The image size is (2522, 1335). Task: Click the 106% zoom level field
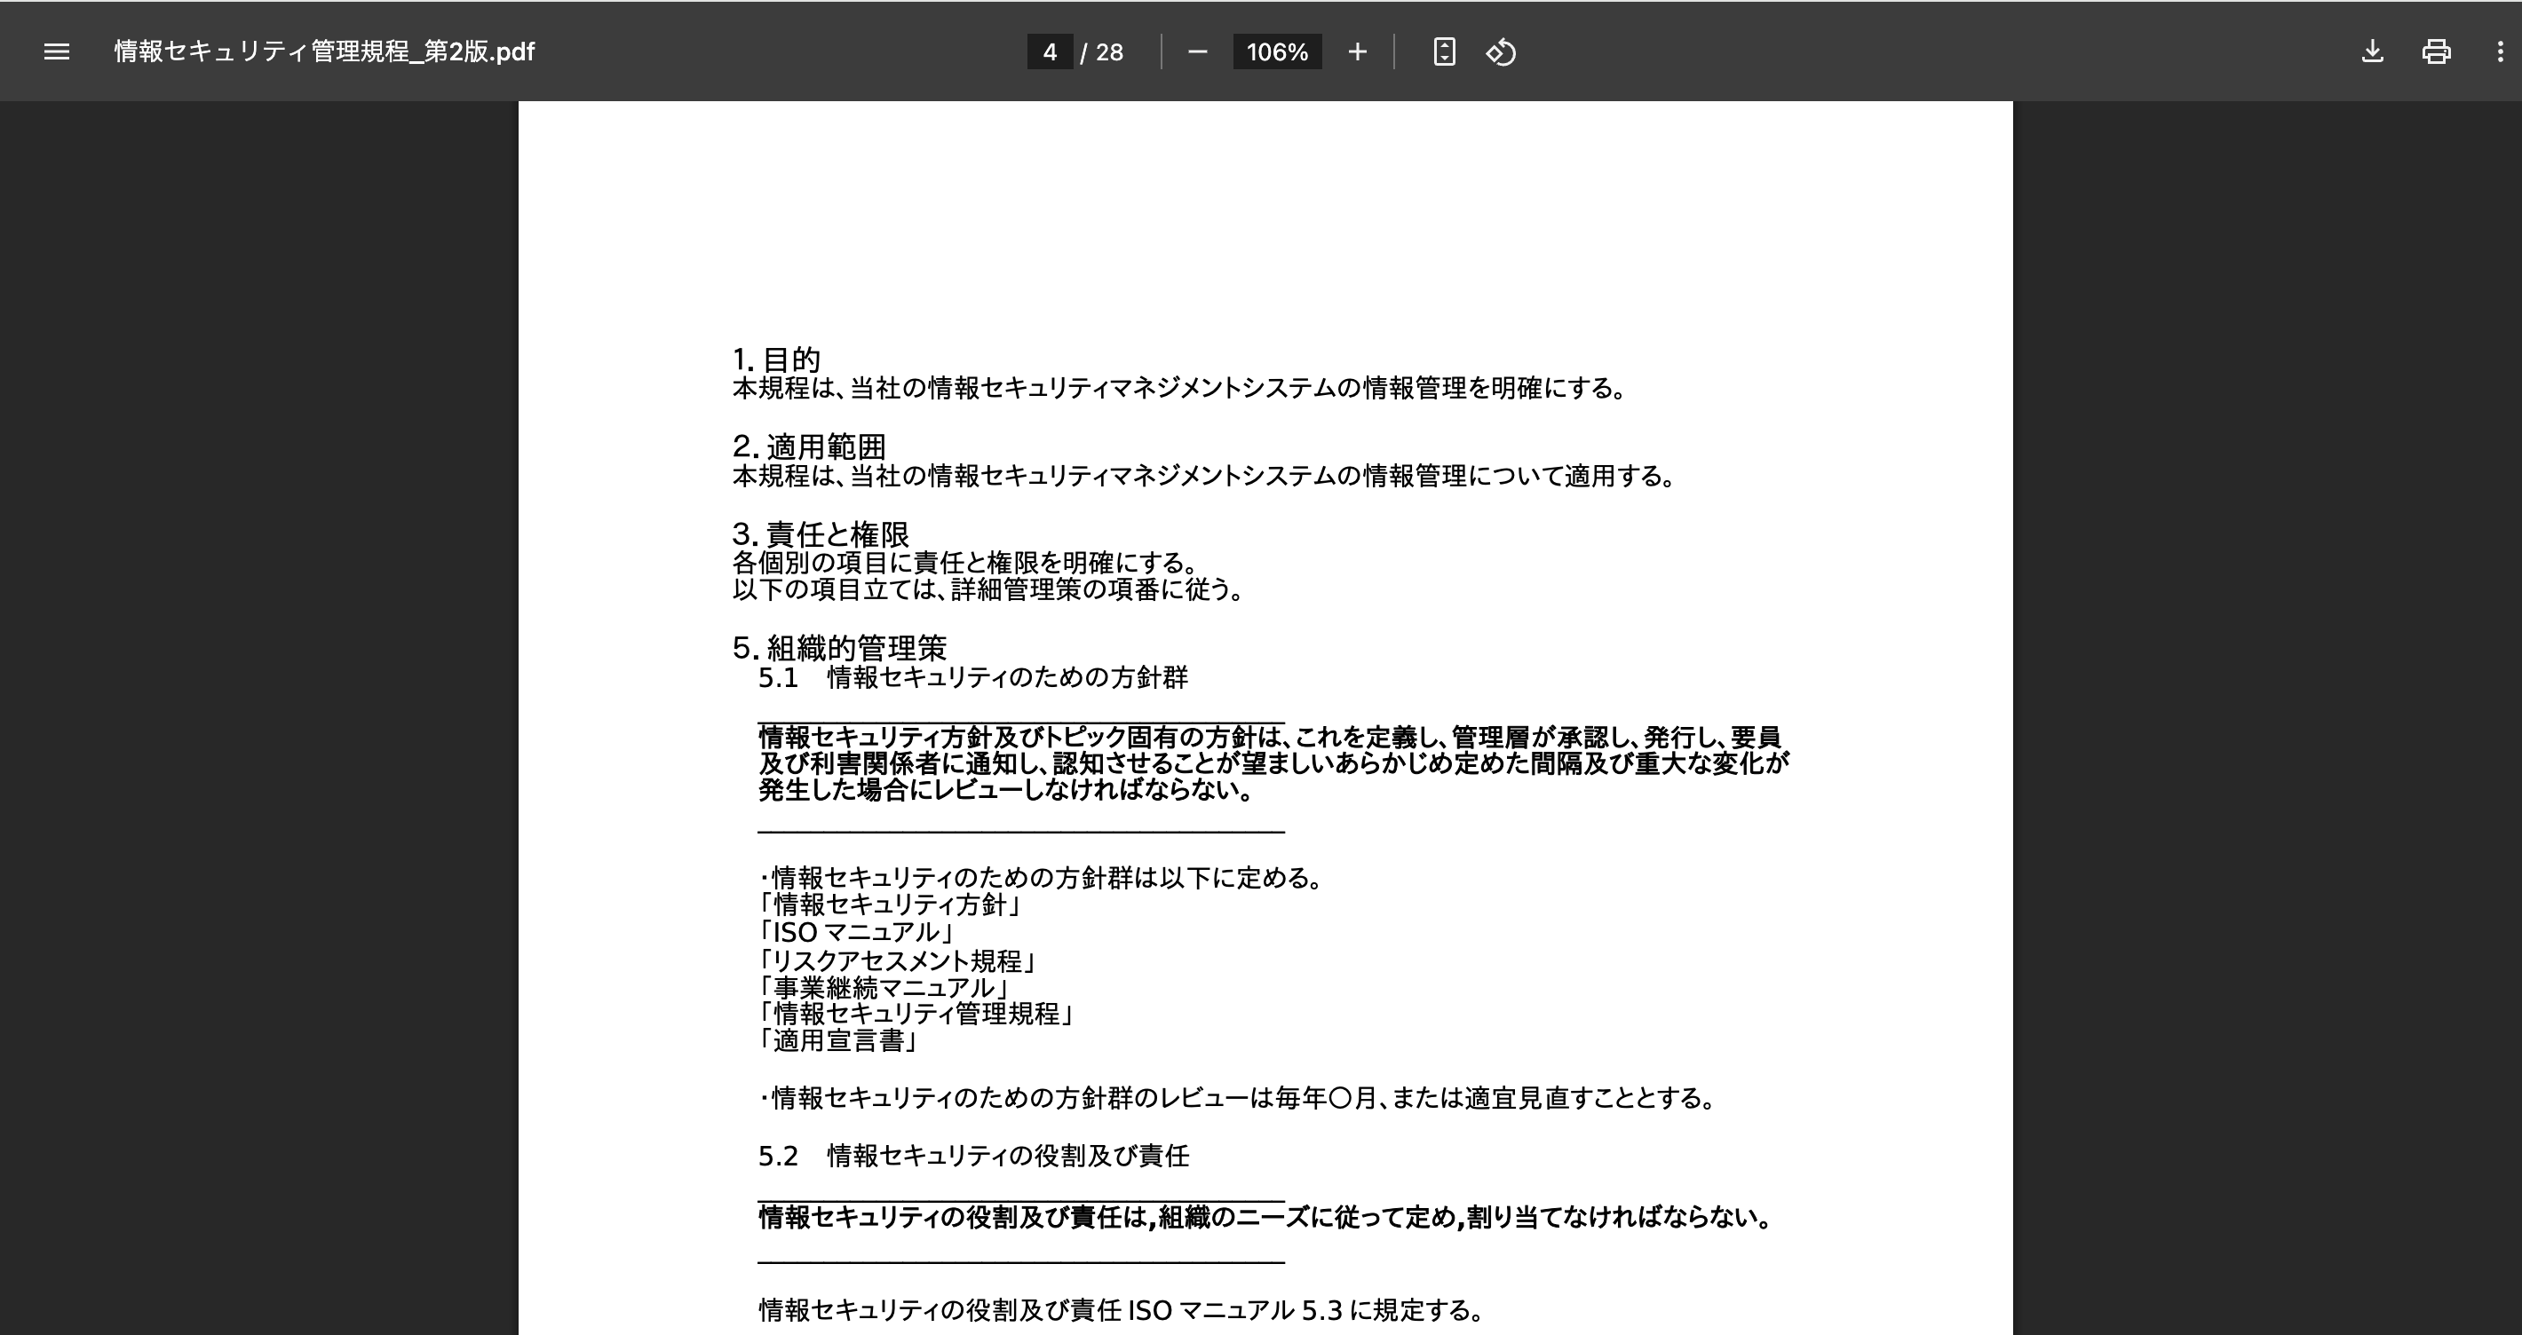pos(1277,51)
